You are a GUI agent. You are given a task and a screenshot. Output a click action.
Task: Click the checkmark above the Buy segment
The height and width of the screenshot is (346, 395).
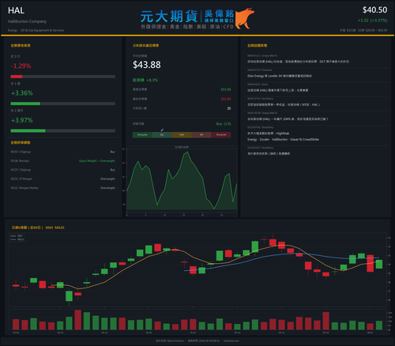pos(162,130)
